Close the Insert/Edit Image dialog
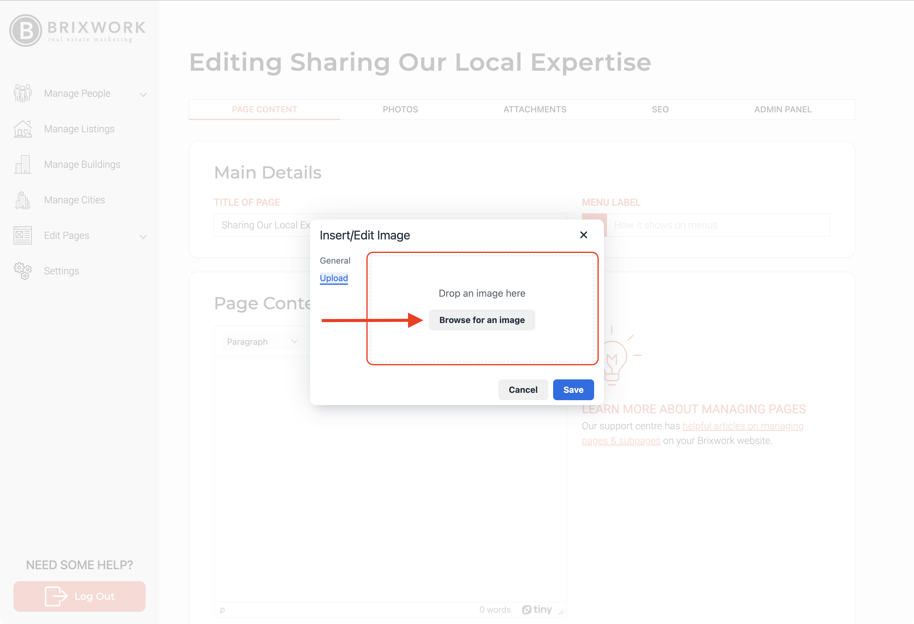The image size is (914, 624). point(583,235)
